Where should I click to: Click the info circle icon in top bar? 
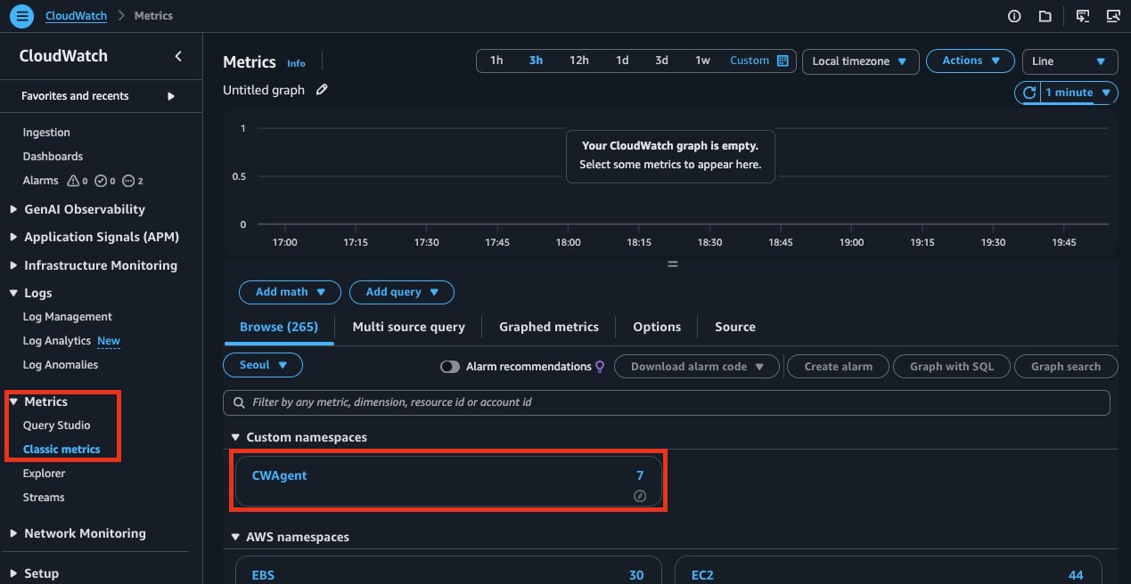1014,16
